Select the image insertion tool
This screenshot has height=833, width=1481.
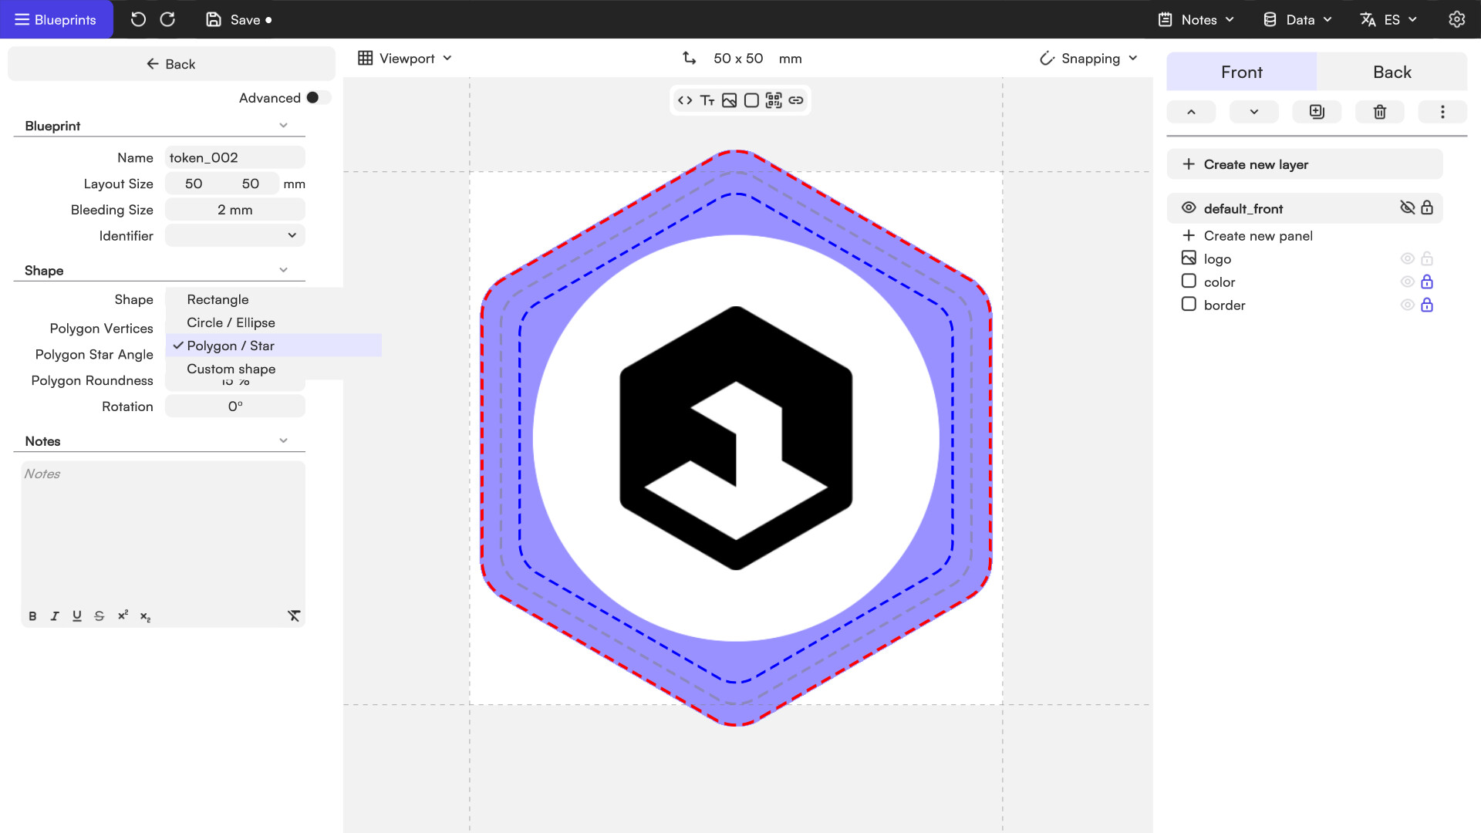(729, 100)
